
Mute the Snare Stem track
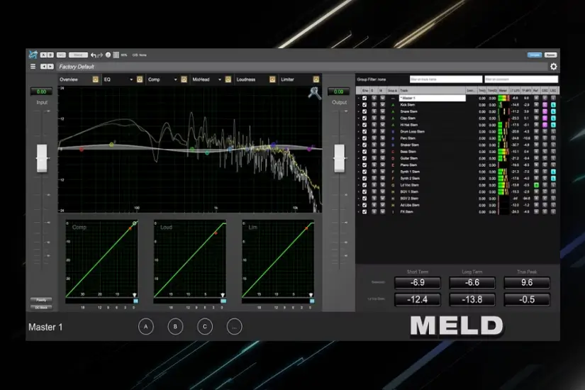pyautogui.click(x=382, y=111)
